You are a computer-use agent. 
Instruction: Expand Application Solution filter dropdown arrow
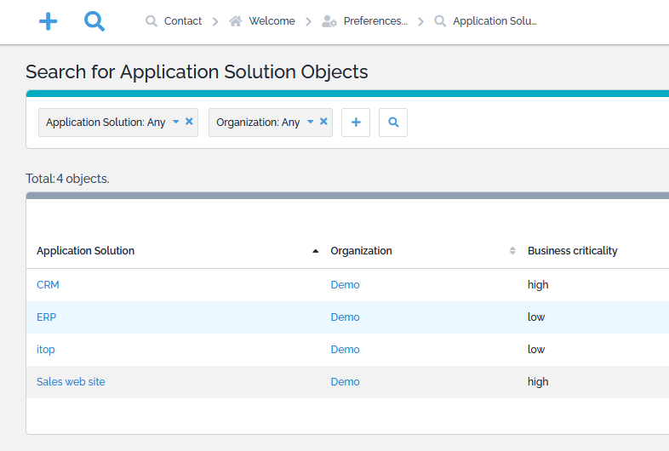pyautogui.click(x=176, y=122)
